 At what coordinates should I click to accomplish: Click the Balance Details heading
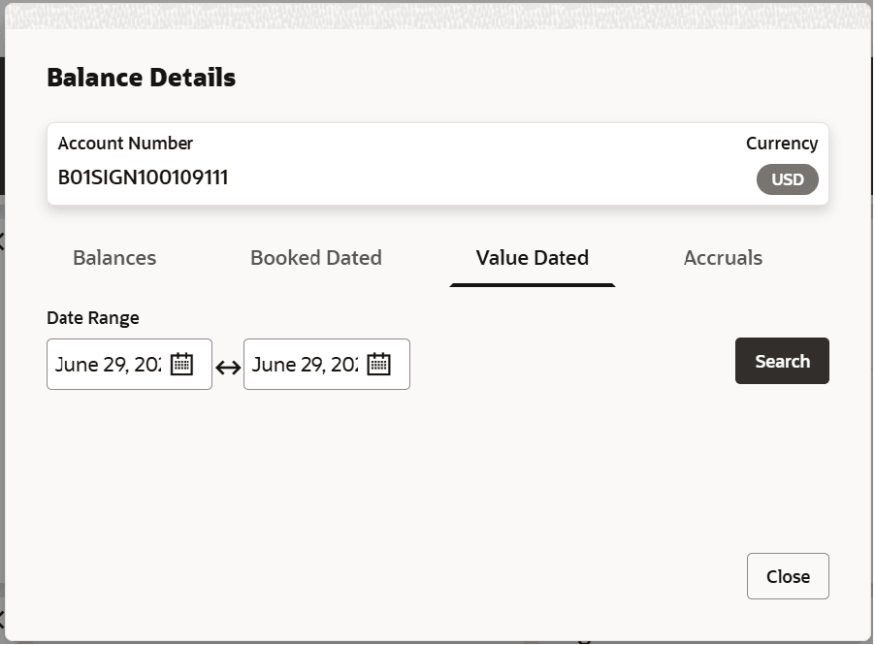click(142, 77)
